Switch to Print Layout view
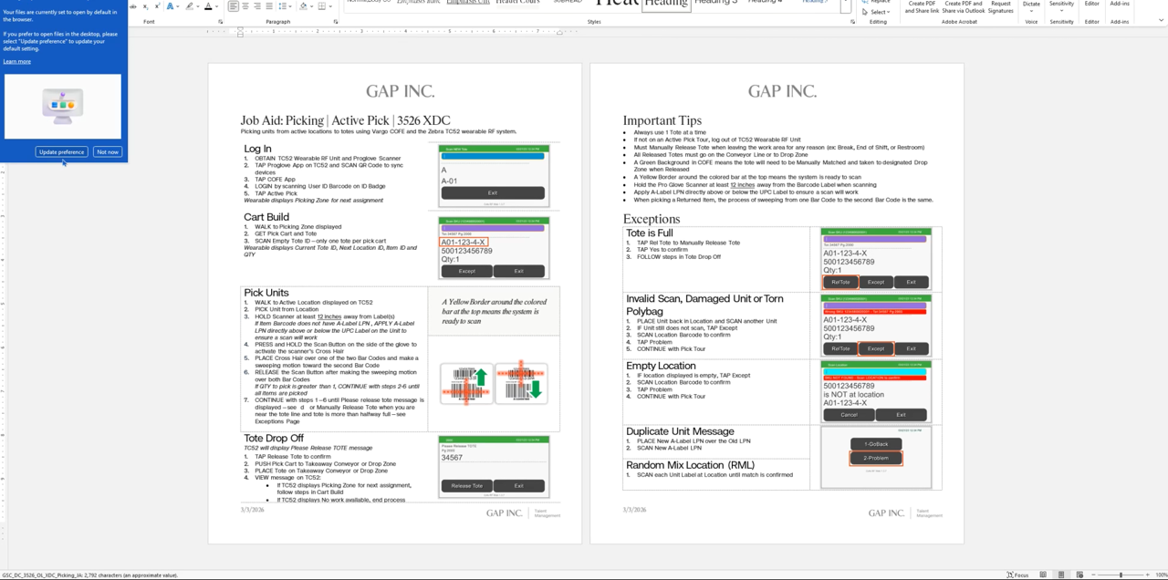 [x=1060, y=575]
